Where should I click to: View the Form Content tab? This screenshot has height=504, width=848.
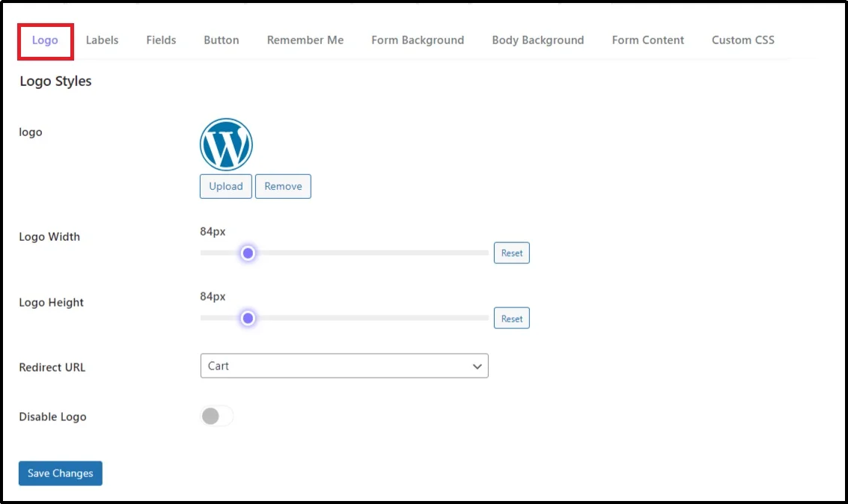click(x=647, y=40)
